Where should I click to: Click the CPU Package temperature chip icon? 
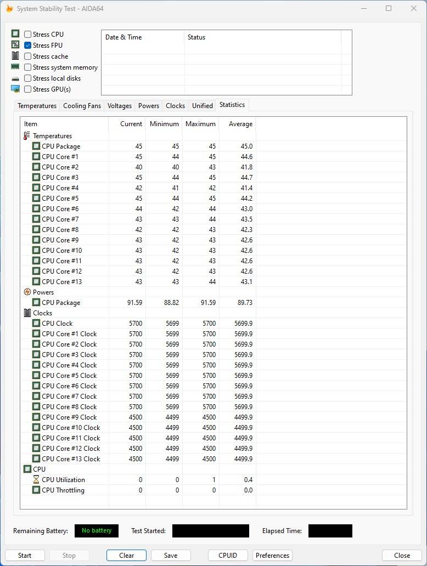click(x=36, y=146)
